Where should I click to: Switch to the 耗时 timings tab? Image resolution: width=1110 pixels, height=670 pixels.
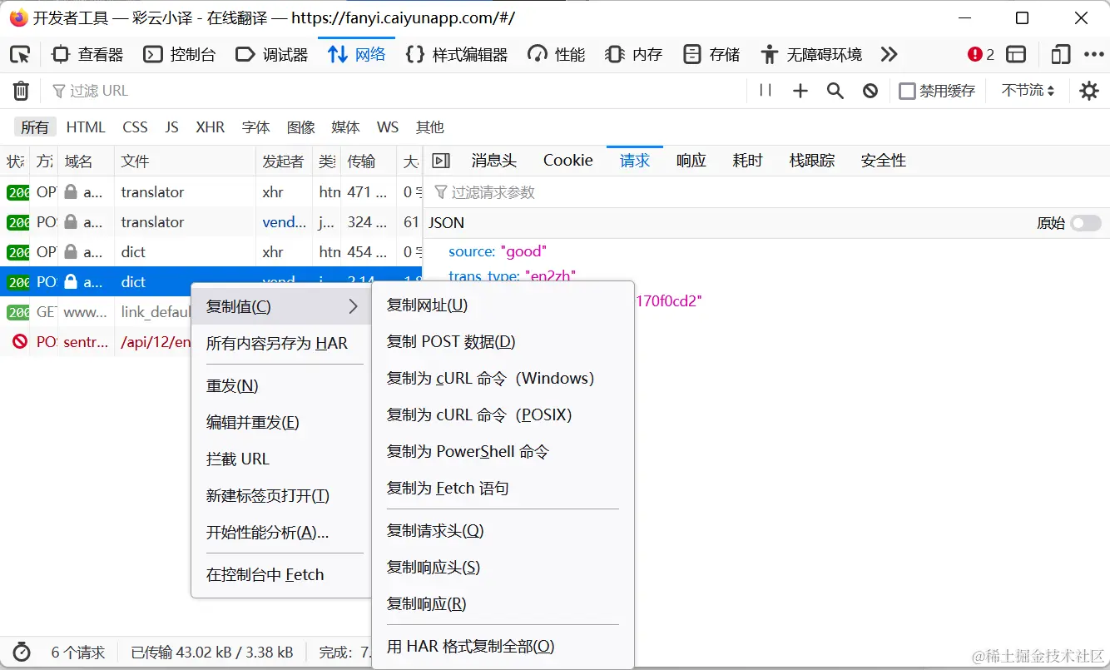pyautogui.click(x=748, y=161)
